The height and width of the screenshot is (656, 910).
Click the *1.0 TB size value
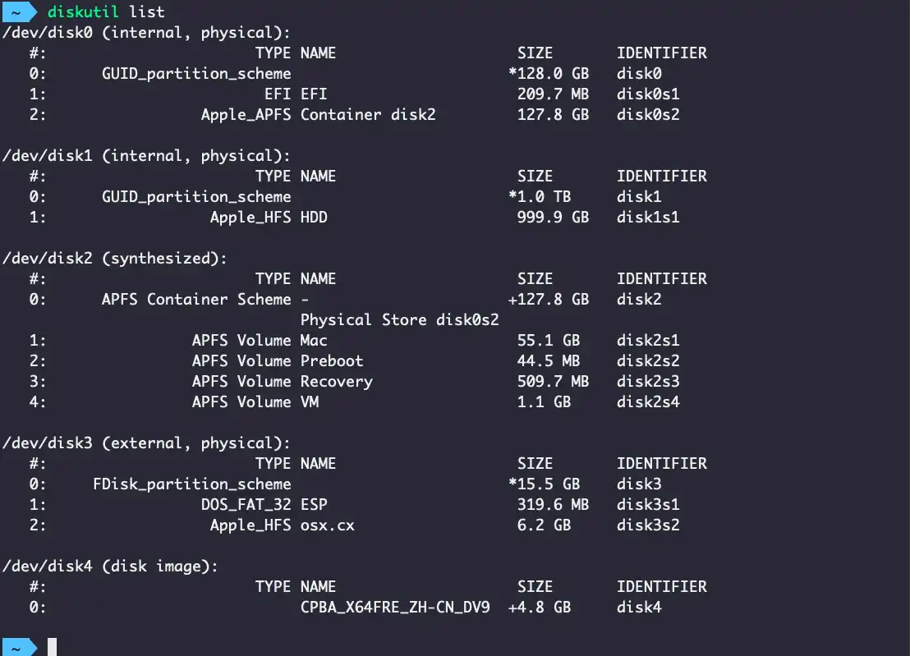pyautogui.click(x=540, y=197)
